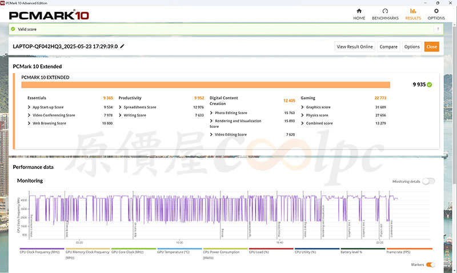Click the Essentials heading
Viewport: 457px width, 273px height.
coord(37,98)
